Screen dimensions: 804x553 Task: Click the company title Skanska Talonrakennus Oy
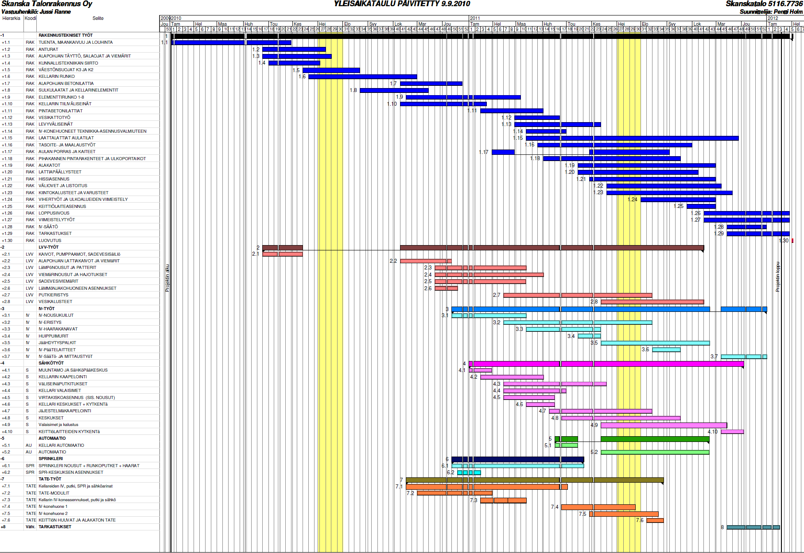tap(47, 4)
